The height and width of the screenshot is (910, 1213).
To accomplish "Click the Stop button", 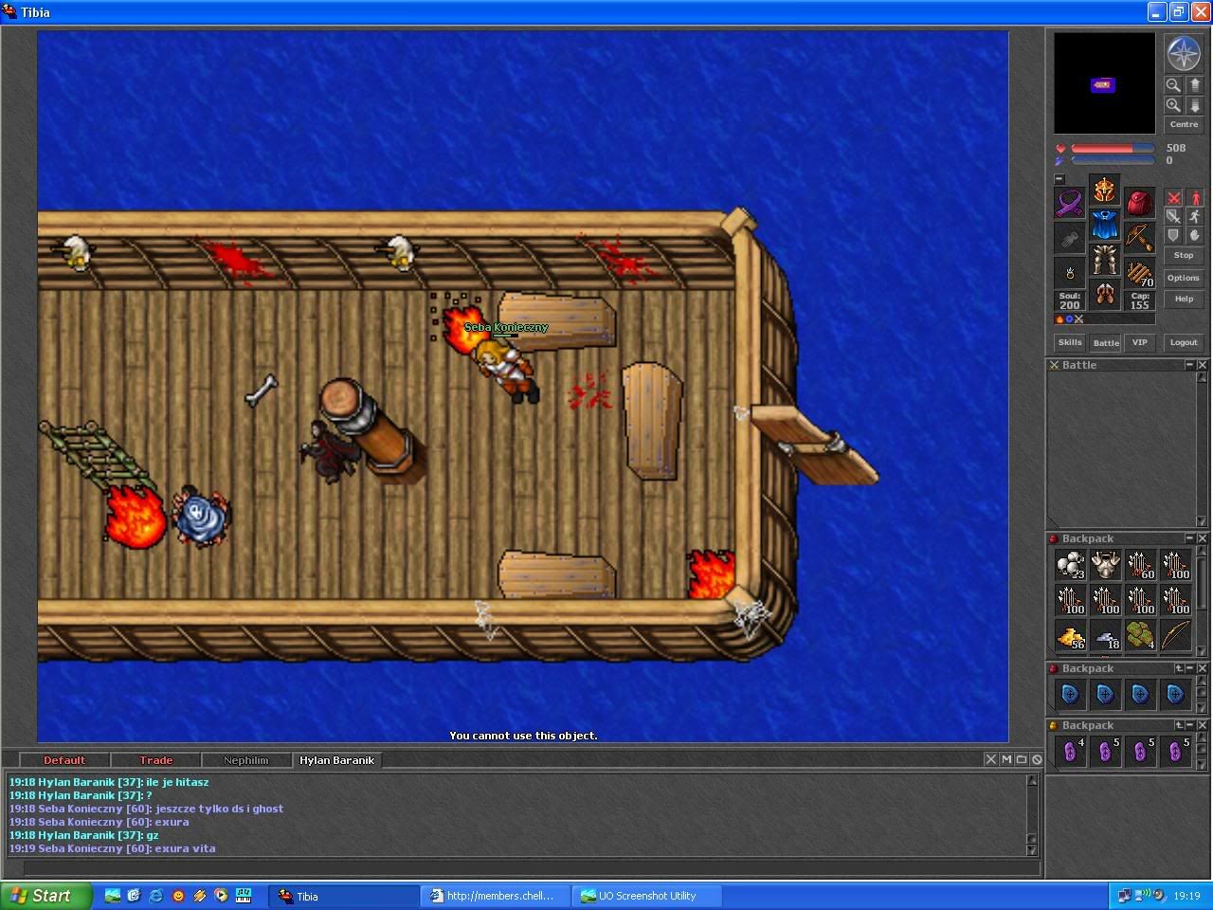I will click(1184, 255).
